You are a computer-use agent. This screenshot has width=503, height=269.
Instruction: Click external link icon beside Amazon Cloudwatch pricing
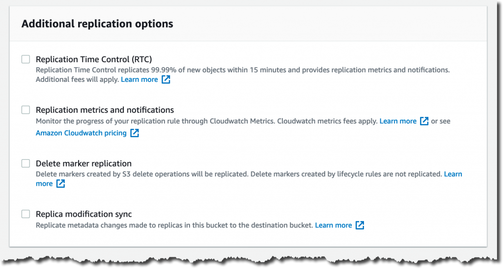click(x=135, y=133)
